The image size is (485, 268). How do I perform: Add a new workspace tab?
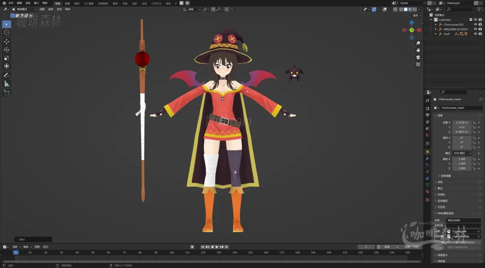tap(176, 3)
